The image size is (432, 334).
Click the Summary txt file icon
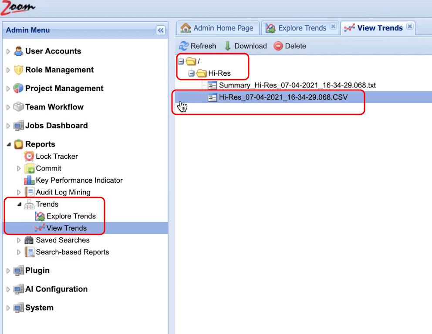coord(212,85)
